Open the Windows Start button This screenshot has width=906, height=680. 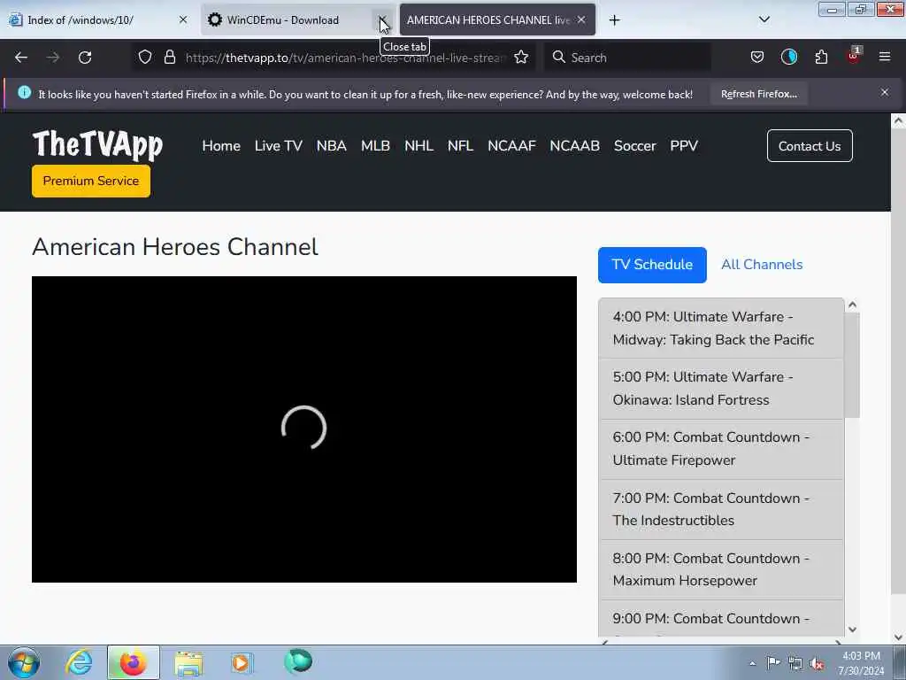[x=24, y=662]
